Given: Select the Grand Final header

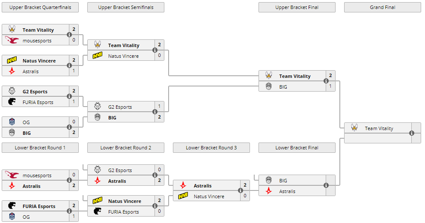Looking at the screenshot, I should (x=383, y=7).
